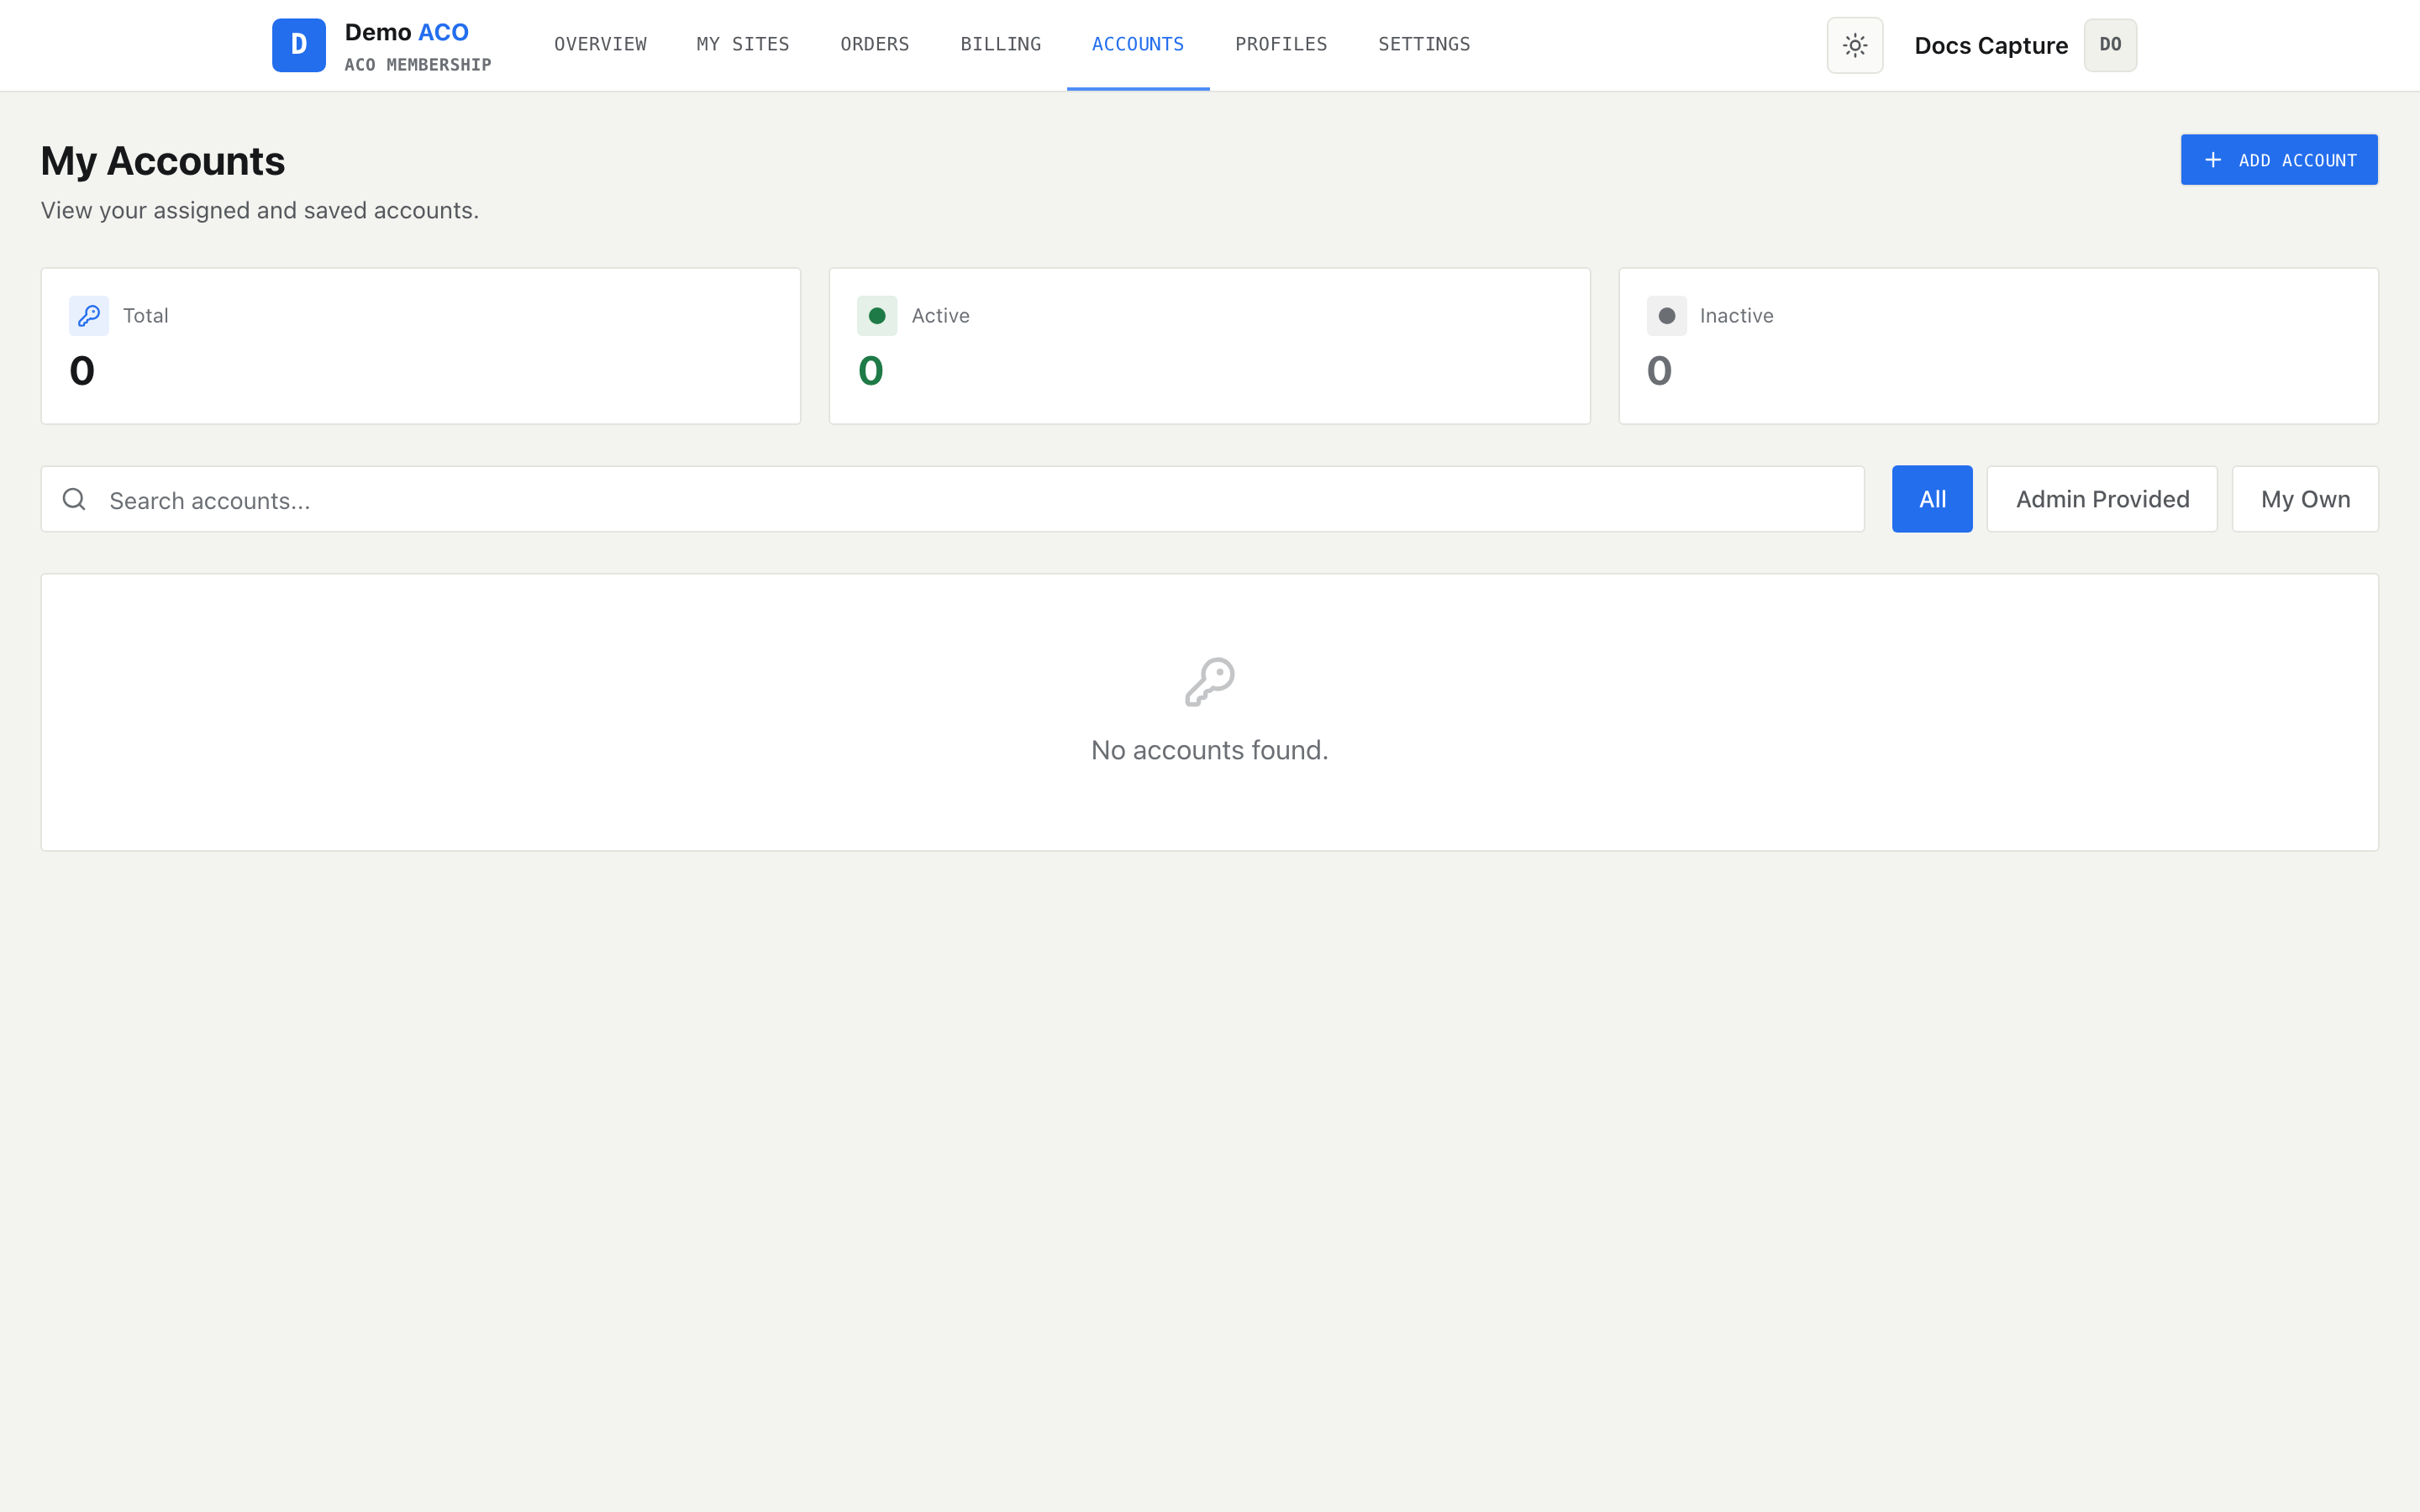The width and height of the screenshot is (2420, 1512).
Task: Open the Billing tab
Action: [1001, 45]
